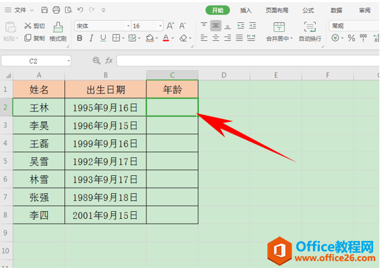Viewport: 380px width, 270px height.
Task: Decrease indent icon
Action: coord(240,26)
